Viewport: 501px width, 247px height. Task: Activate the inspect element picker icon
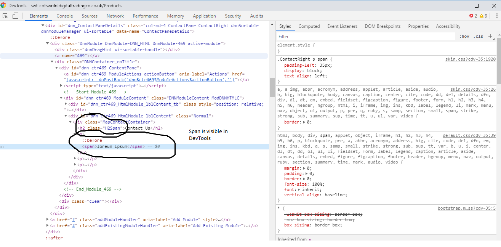pos(5,16)
